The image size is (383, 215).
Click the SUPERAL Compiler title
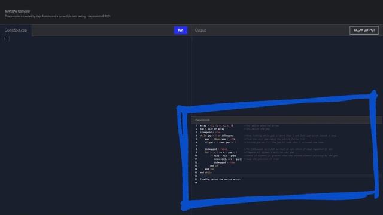point(17,11)
